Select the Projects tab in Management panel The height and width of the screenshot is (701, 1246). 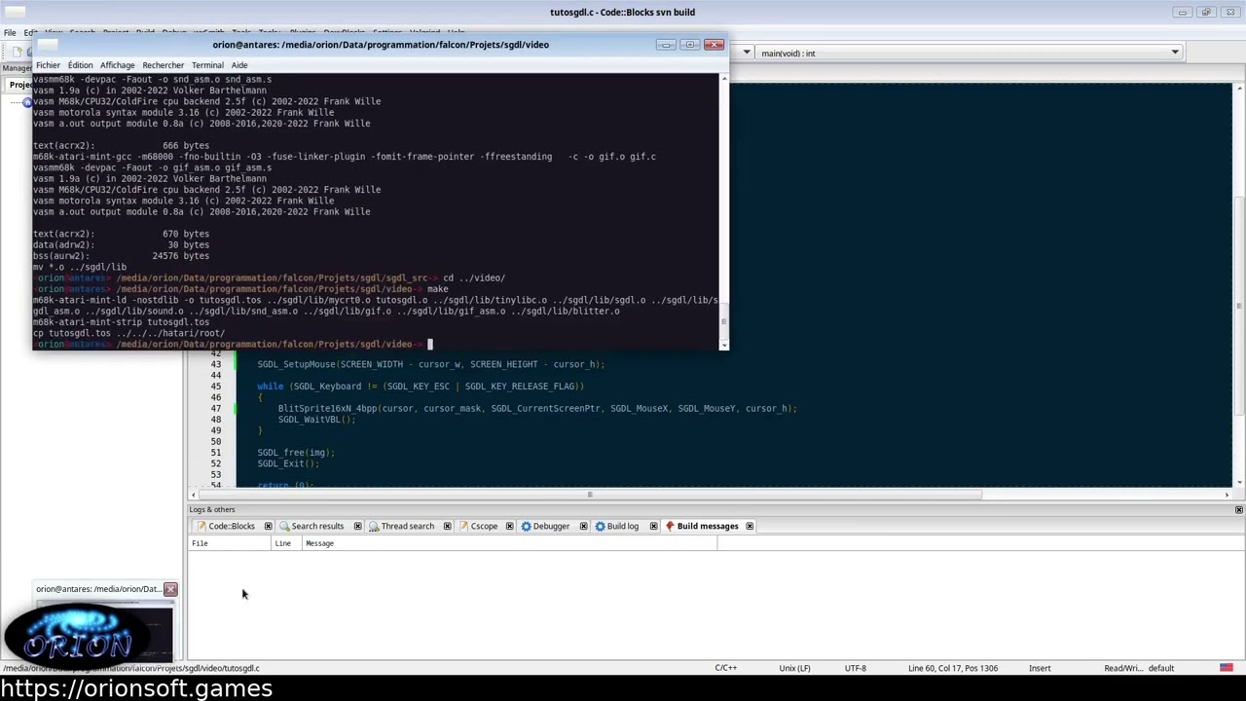19,85
